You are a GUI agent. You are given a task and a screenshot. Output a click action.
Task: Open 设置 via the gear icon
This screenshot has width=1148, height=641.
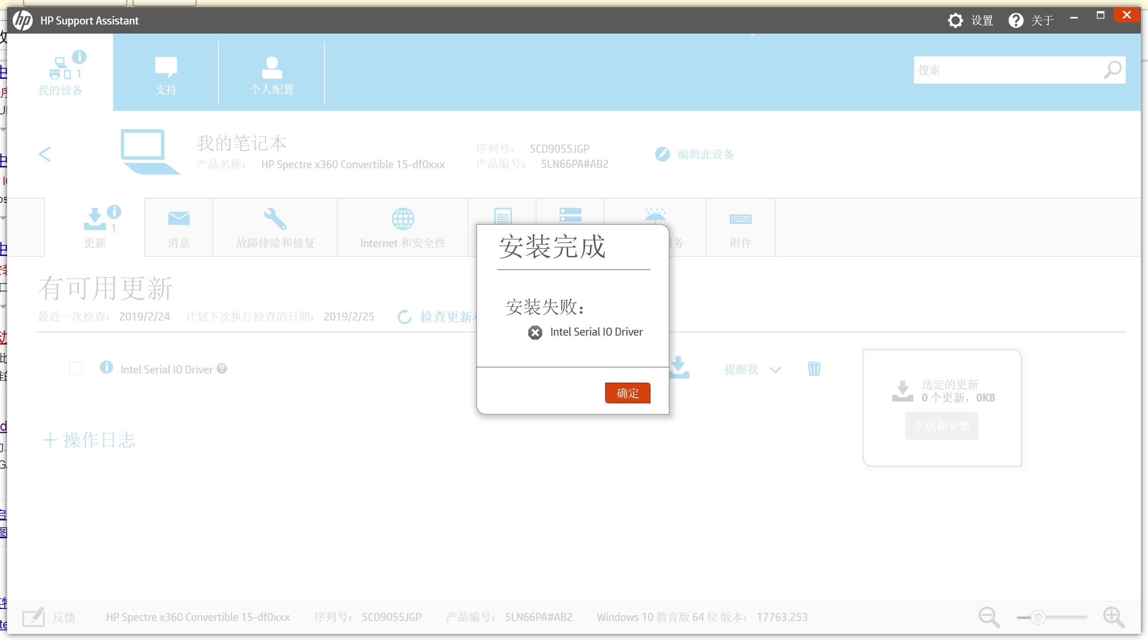(955, 20)
